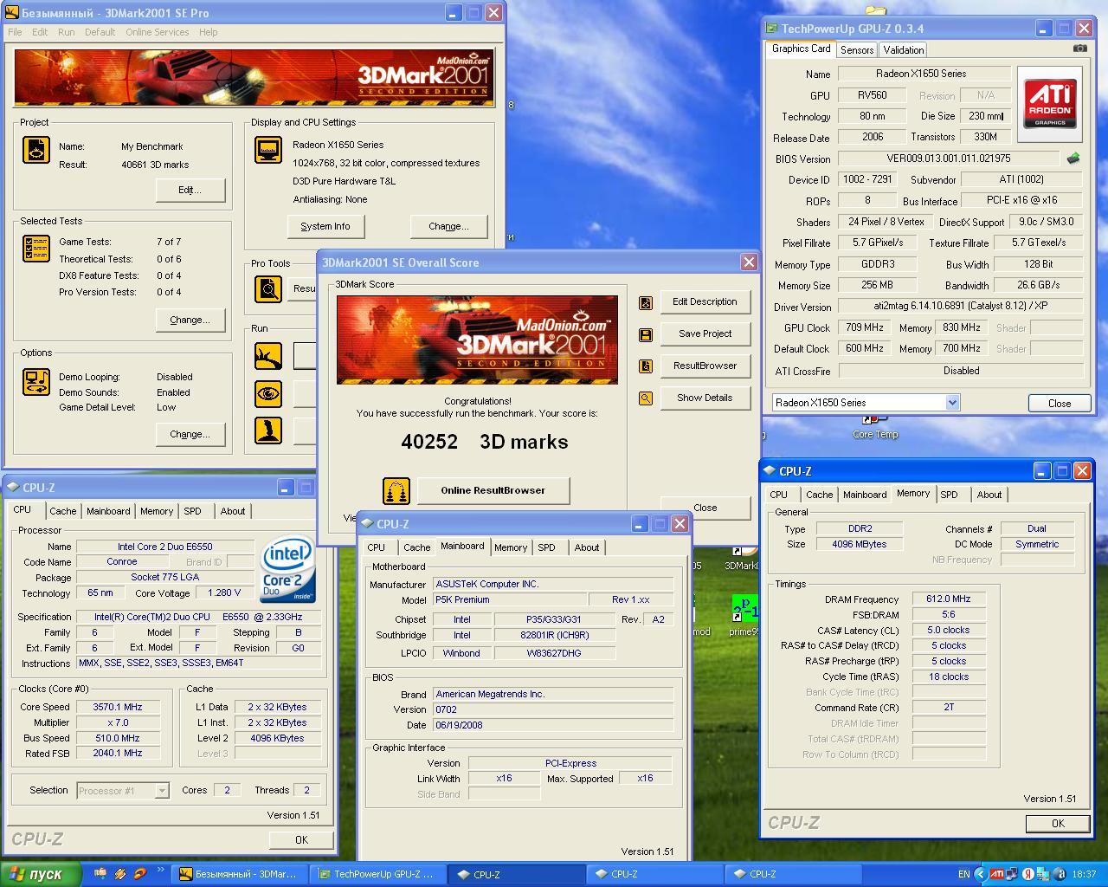Click OK in the CPU-Z Memory window

(x=1058, y=824)
